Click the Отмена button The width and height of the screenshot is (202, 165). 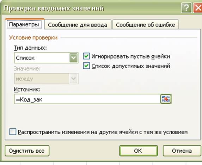[x=182, y=151]
